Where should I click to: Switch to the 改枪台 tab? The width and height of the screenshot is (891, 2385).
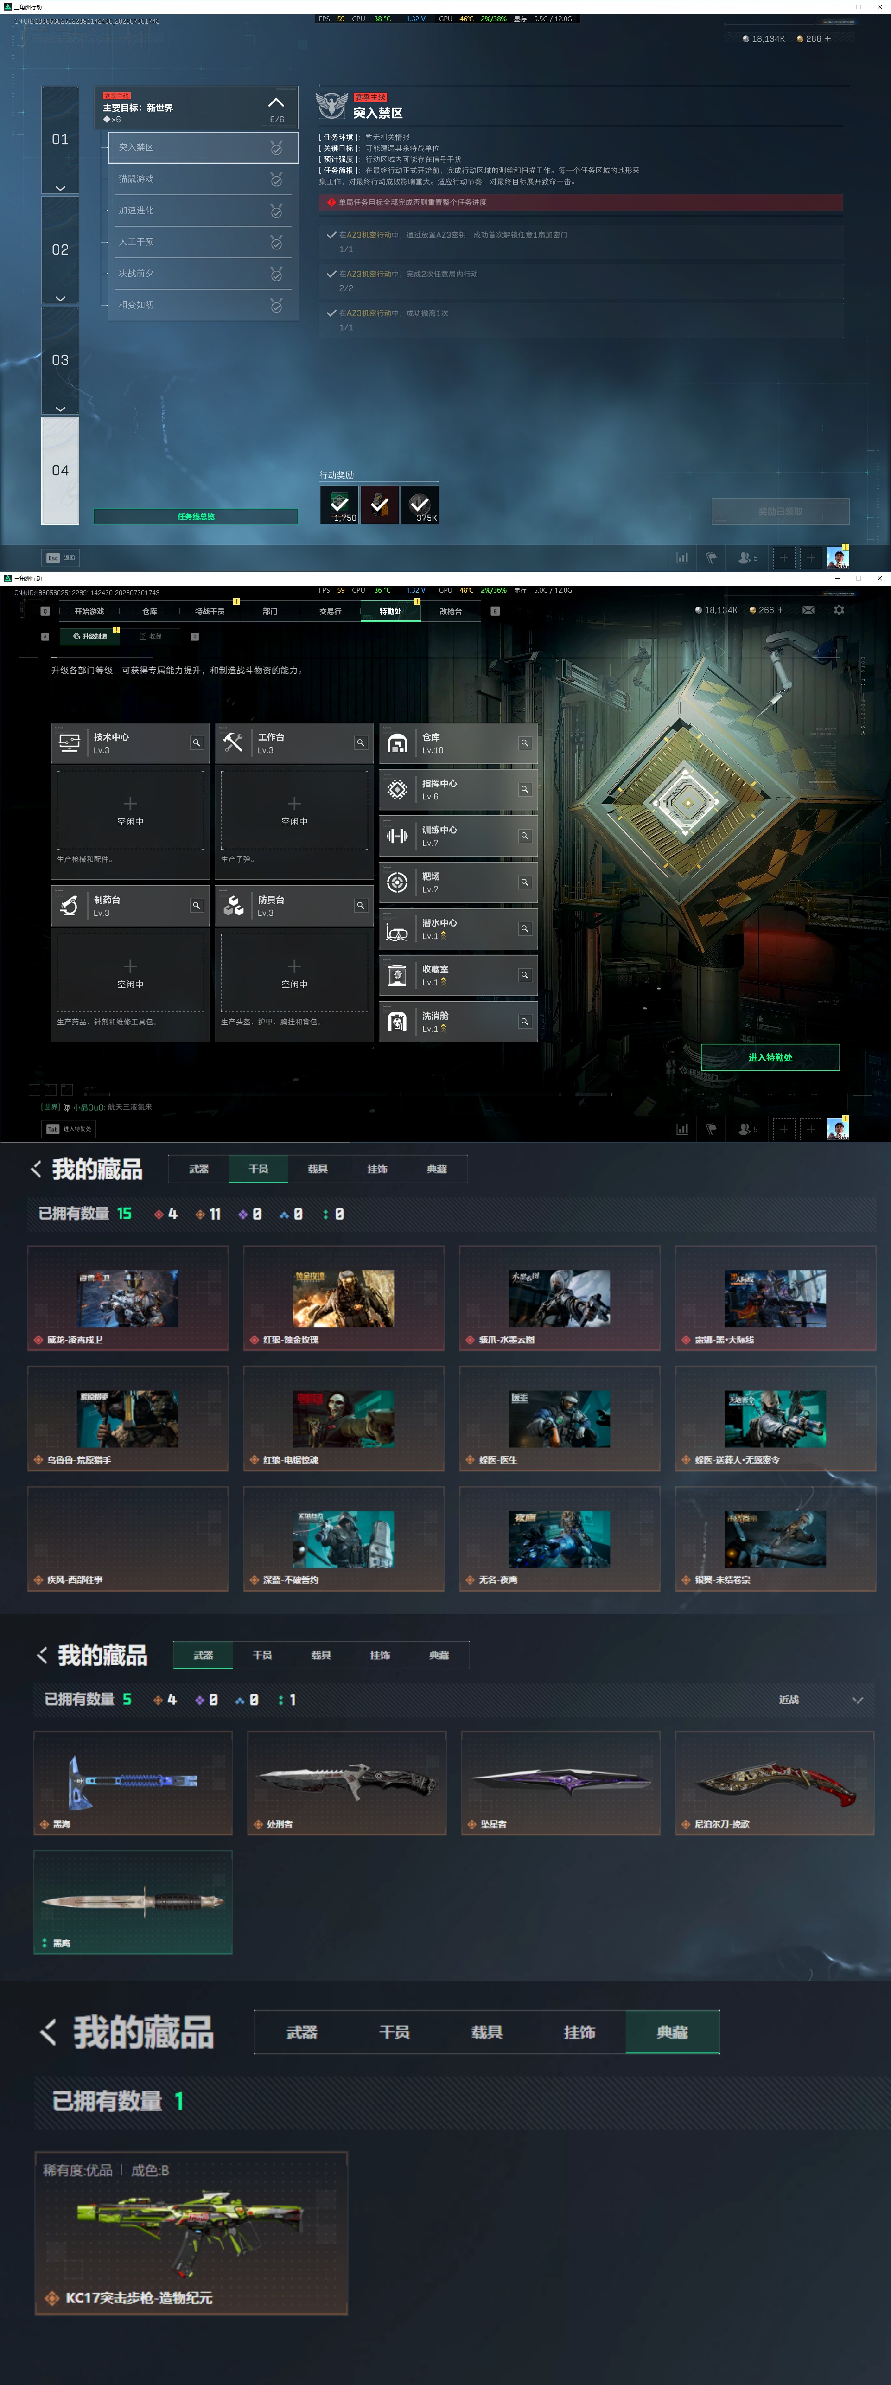coord(451,612)
